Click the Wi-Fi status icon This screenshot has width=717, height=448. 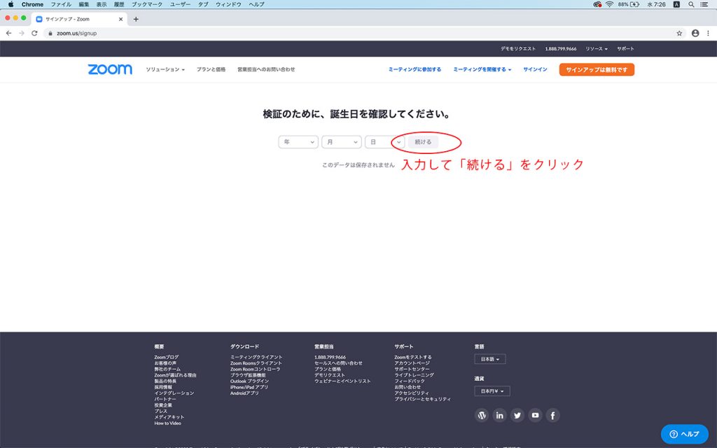tap(610, 4)
